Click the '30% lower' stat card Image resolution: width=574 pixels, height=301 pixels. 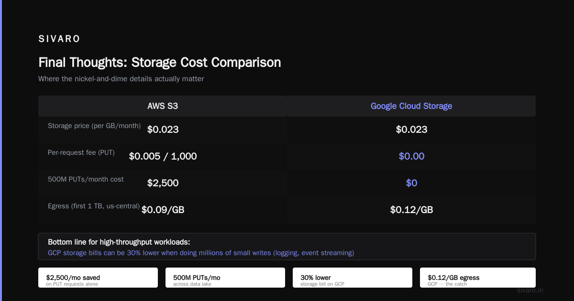tap(353, 278)
